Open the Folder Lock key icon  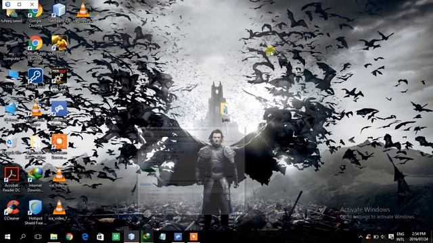pyautogui.click(x=35, y=78)
